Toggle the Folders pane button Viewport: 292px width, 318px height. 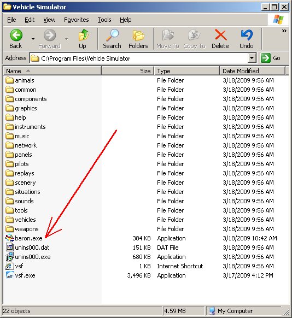[138, 39]
